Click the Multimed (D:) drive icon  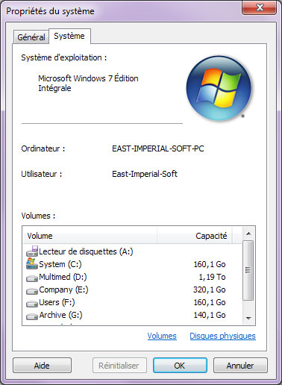click(x=32, y=278)
